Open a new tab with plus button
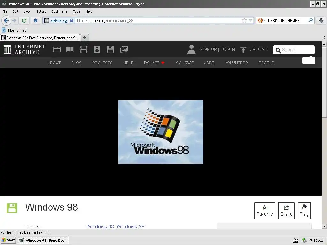This screenshot has width=327, height=245. [84, 38]
